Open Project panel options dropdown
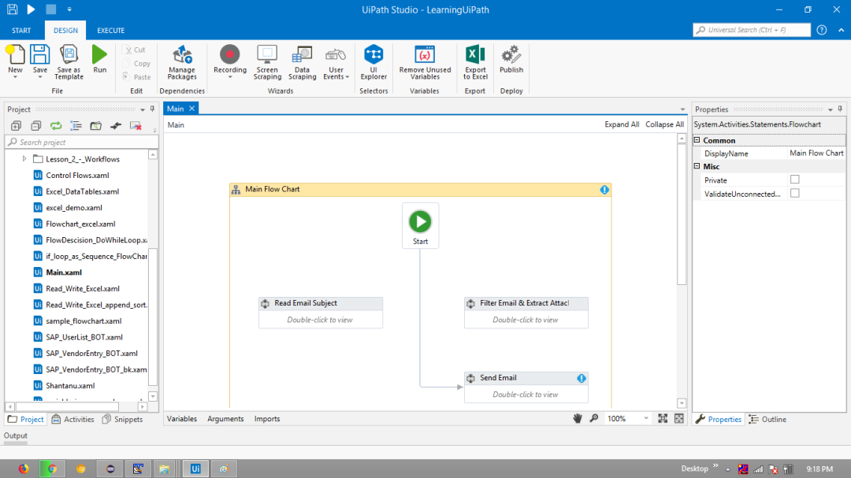Viewport: 851px width, 478px height. click(x=143, y=109)
